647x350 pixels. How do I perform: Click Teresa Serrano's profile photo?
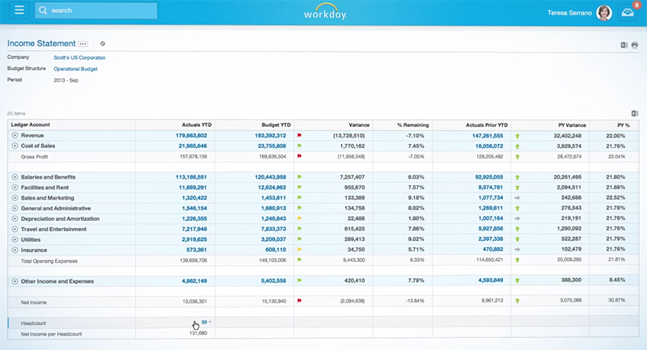[603, 12]
